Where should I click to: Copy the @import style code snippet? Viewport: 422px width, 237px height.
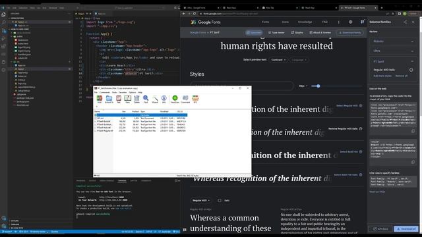[x=413, y=162]
